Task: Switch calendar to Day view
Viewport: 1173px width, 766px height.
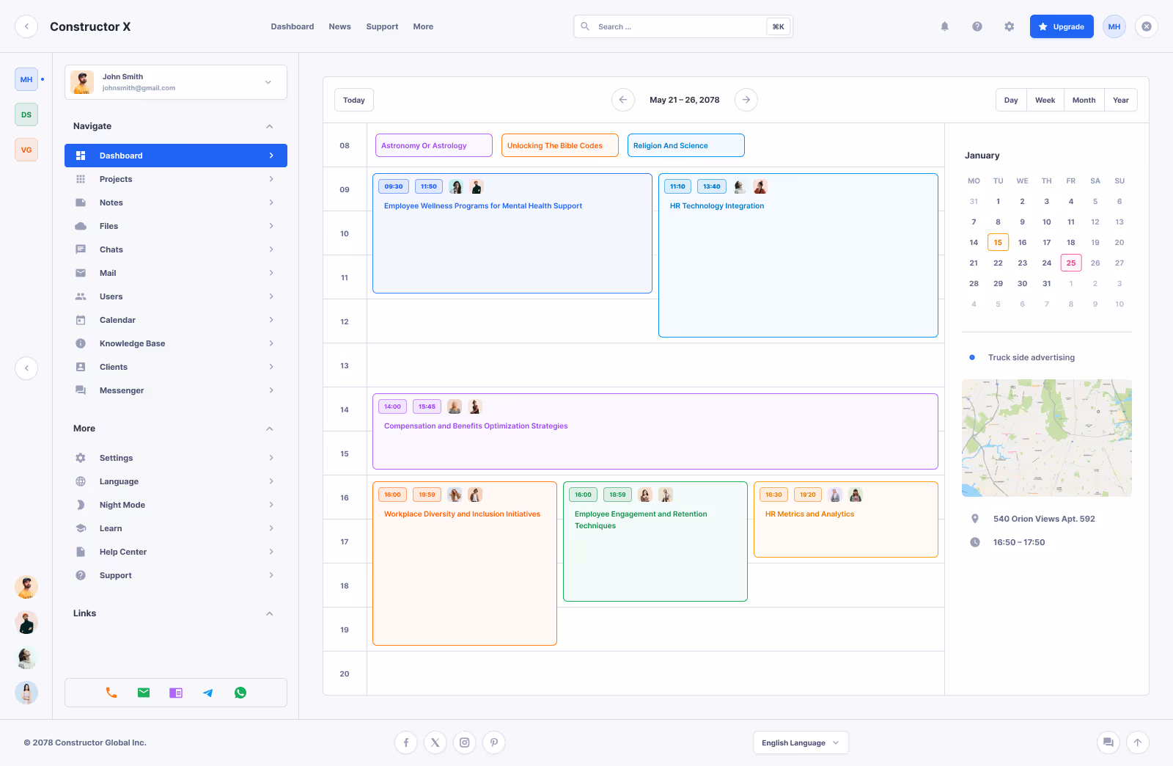Action: click(x=1011, y=100)
